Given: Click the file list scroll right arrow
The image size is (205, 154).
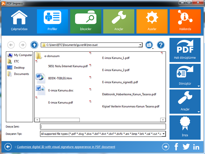Looking at the screenshot, I should [x=163, y=120].
